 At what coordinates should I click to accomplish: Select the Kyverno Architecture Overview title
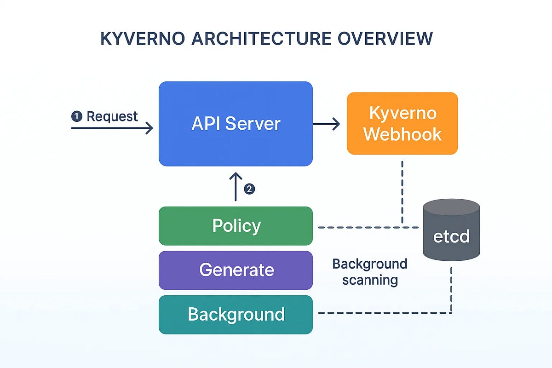[x=266, y=39]
